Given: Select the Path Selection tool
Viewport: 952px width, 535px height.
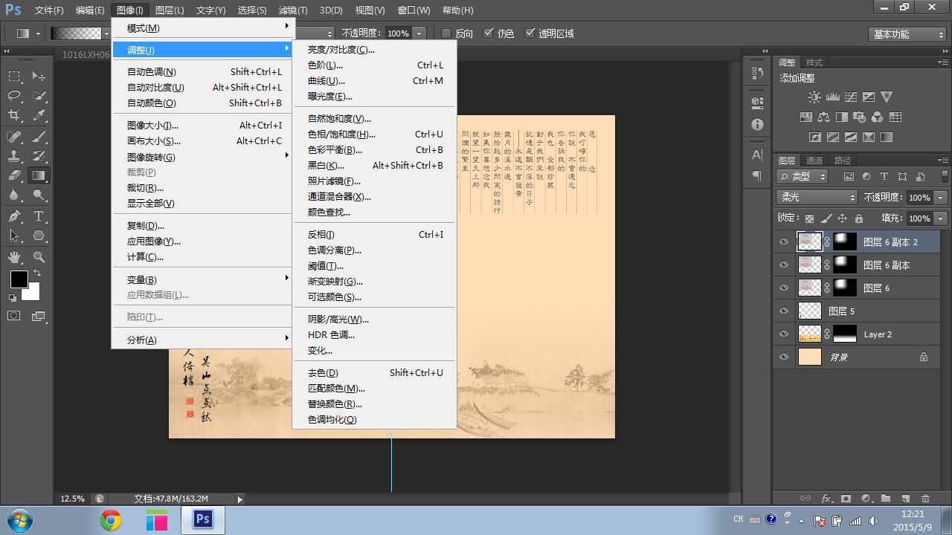Looking at the screenshot, I should tap(14, 236).
